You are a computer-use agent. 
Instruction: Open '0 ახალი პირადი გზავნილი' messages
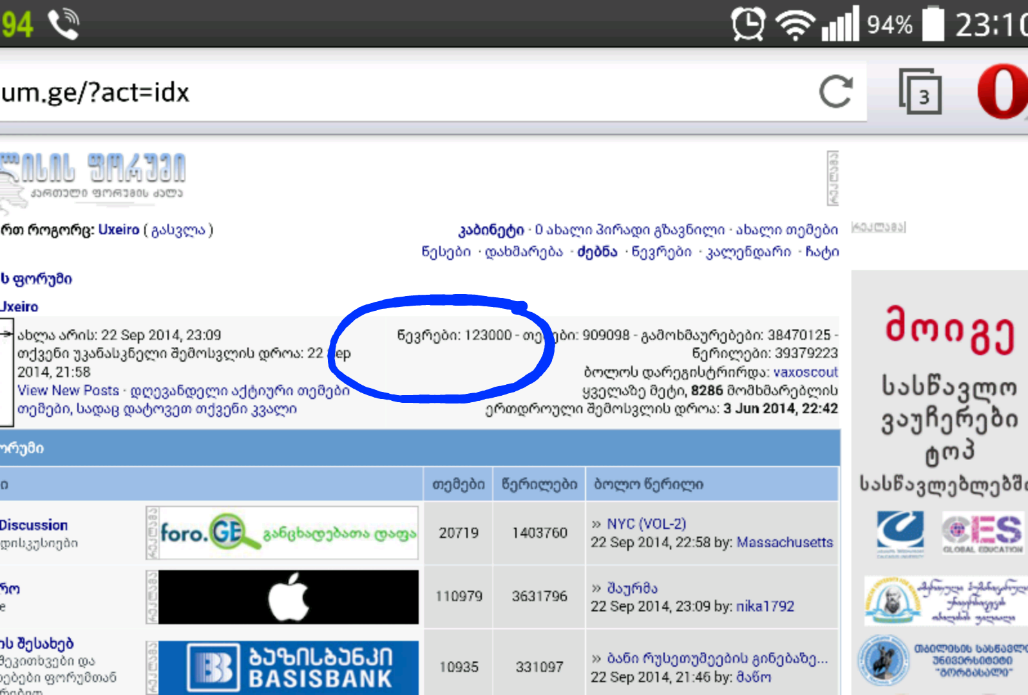(x=629, y=230)
